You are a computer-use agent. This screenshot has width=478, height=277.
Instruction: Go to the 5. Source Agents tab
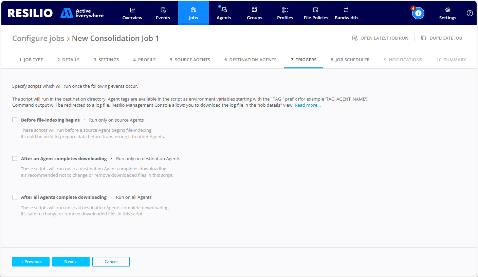pos(190,60)
